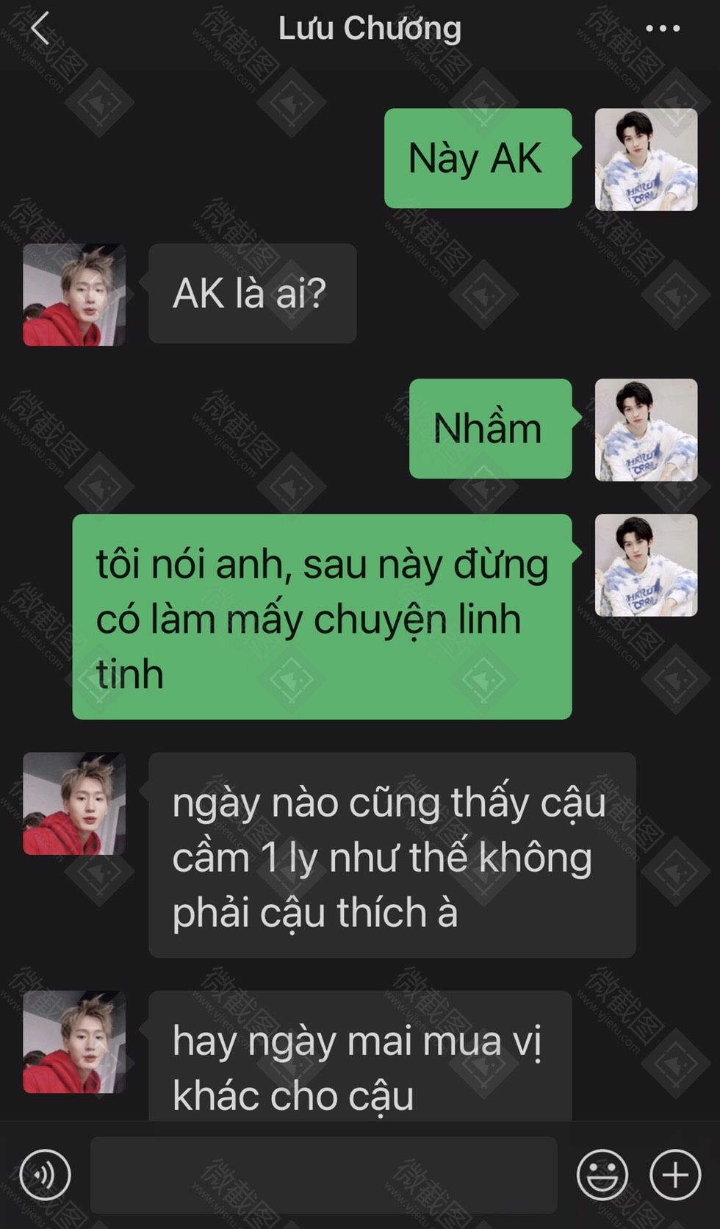Select the "ngày nào cũng thấy cậu" bubble

(x=392, y=855)
